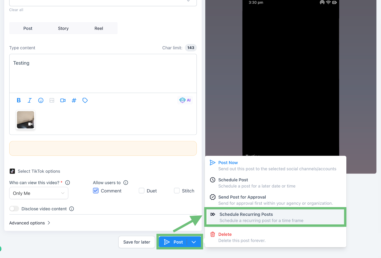Click into the Testing content text area
The width and height of the screenshot is (381, 258).
click(x=103, y=74)
